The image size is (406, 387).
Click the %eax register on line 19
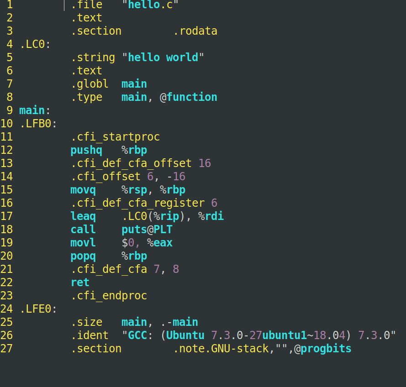point(159,243)
